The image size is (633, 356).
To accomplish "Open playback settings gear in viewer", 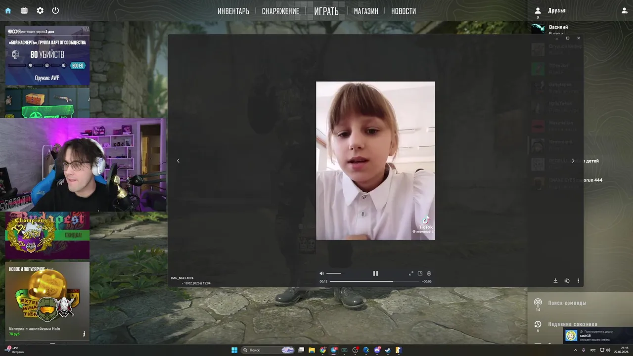I will [429, 273].
